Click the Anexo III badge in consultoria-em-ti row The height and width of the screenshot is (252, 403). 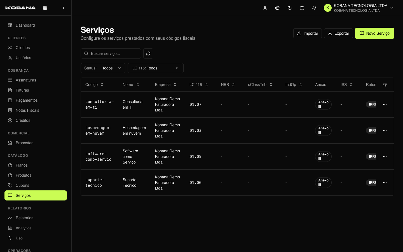323,104
